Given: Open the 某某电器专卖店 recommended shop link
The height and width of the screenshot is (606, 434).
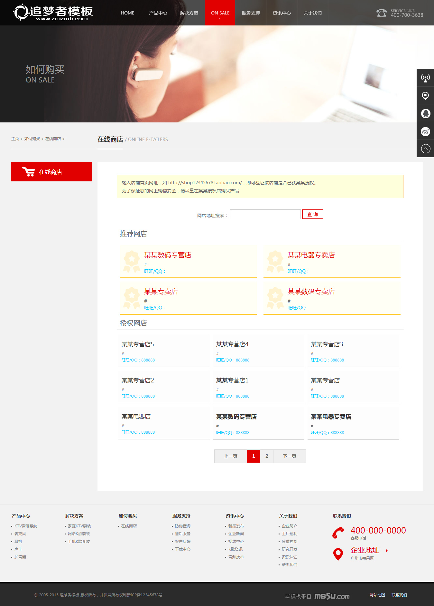Looking at the screenshot, I should pos(311,255).
